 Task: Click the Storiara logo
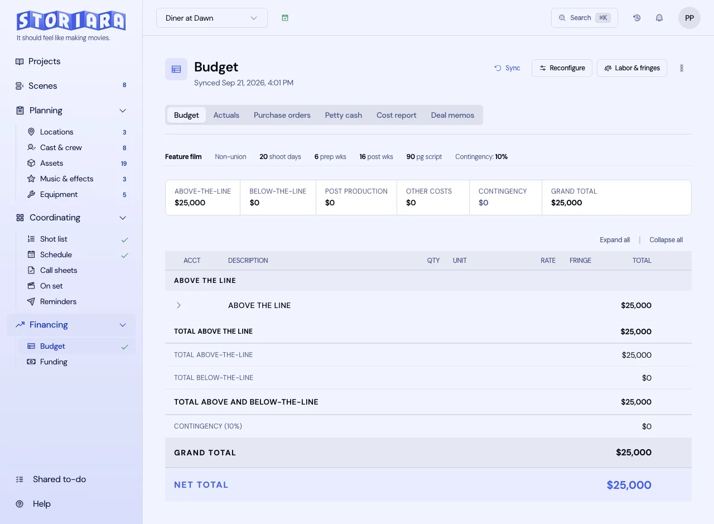[x=71, y=21]
